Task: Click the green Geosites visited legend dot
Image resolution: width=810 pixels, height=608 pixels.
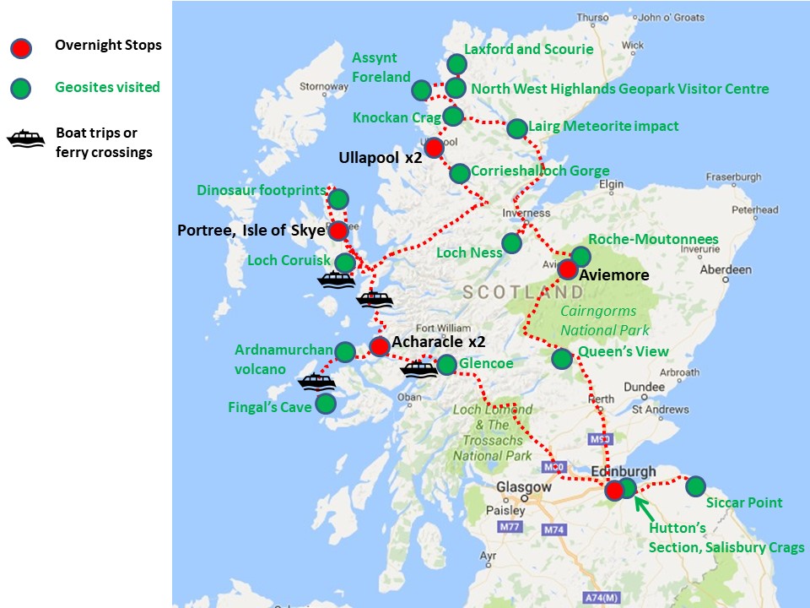Action: (21, 88)
